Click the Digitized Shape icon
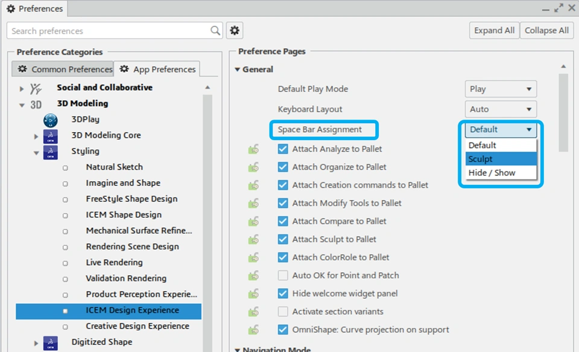 point(51,342)
